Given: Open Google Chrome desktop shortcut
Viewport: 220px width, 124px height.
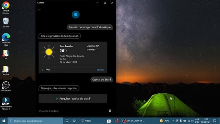Looking at the screenshot, I should [x=6, y=8].
